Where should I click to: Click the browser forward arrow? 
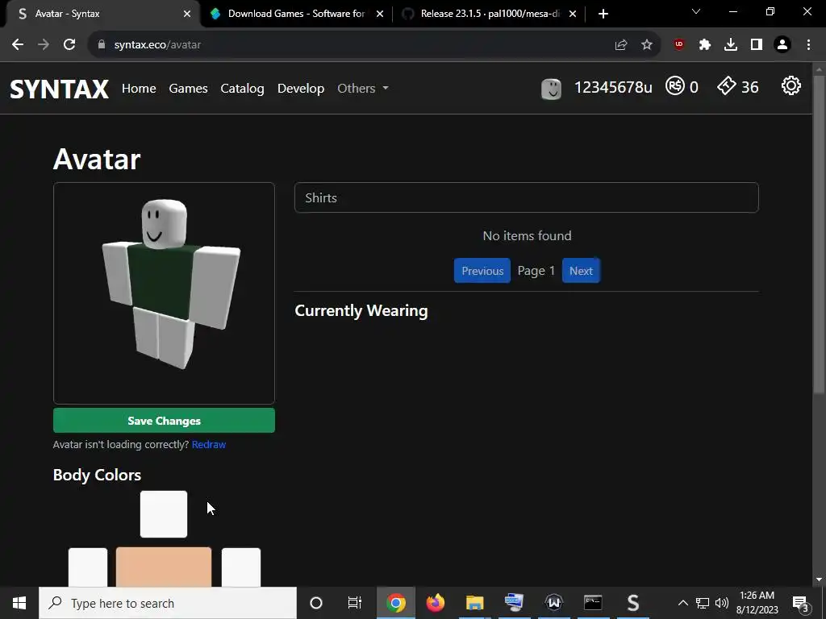click(44, 45)
